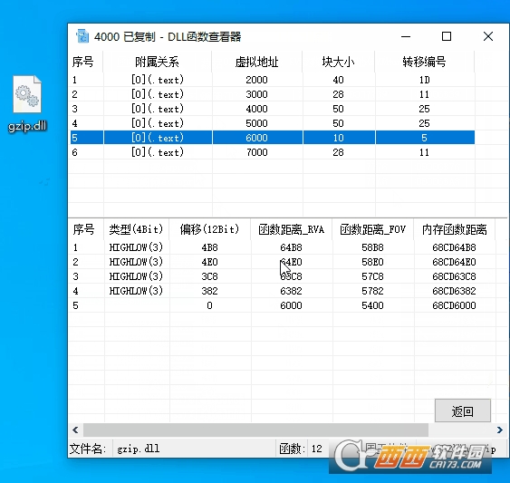Click the 返回 button

[463, 411]
